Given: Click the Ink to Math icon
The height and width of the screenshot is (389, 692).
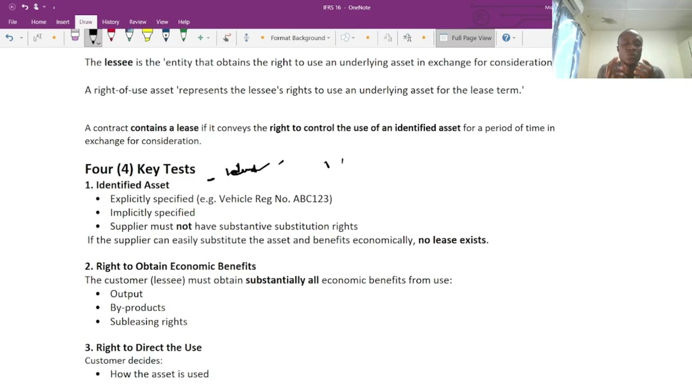Looking at the screenshot, I should click(407, 37).
